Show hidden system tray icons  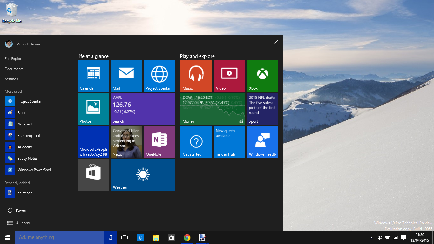tap(371, 238)
